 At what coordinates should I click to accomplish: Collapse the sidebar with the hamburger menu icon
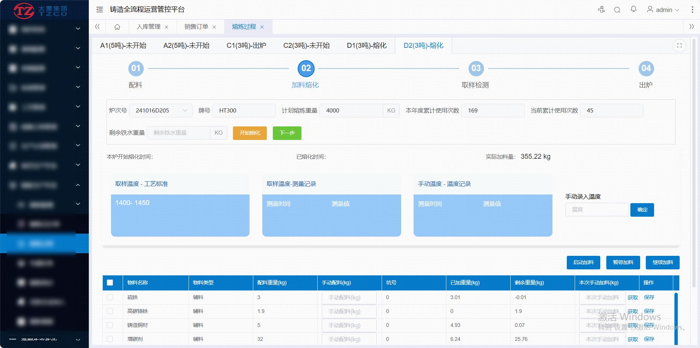[x=100, y=9]
